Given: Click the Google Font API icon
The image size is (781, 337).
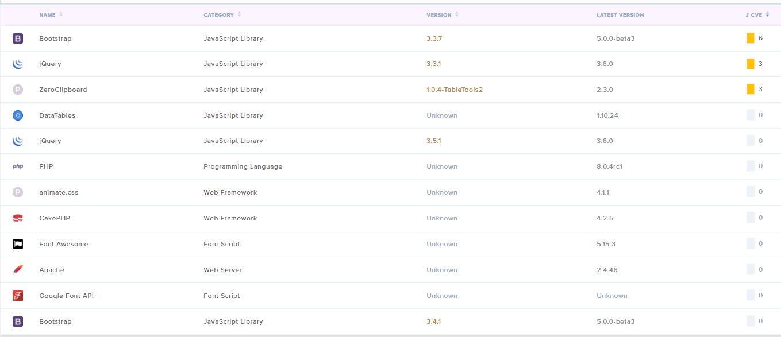Looking at the screenshot, I should [18, 296].
